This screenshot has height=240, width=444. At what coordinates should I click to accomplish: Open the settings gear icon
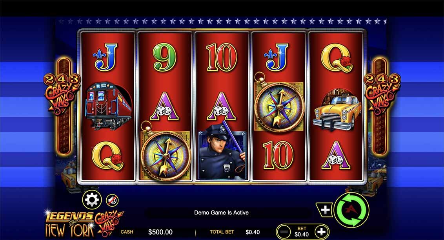coord(92,200)
